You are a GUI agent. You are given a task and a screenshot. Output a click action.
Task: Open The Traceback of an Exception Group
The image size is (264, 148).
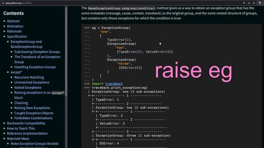pos(37,59)
